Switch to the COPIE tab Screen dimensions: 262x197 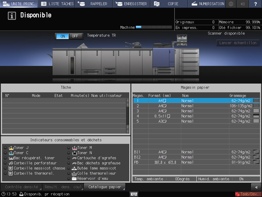(x=169, y=4)
